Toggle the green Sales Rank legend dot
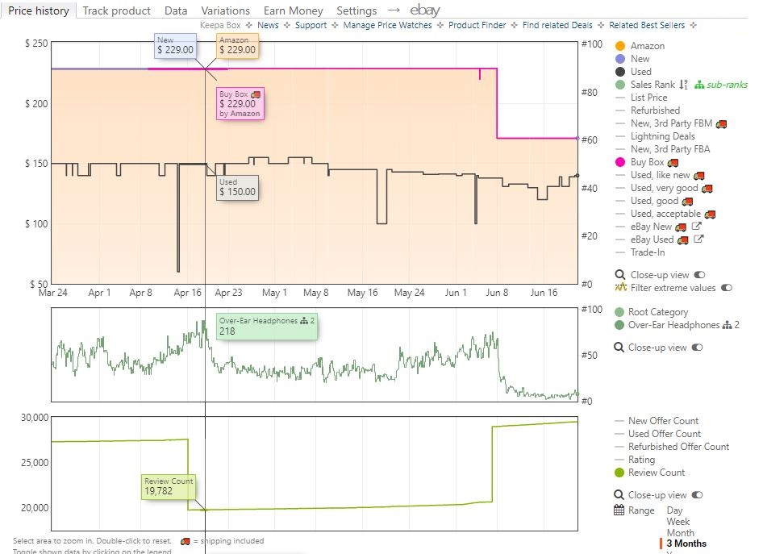The height and width of the screenshot is (554, 763). [x=620, y=85]
